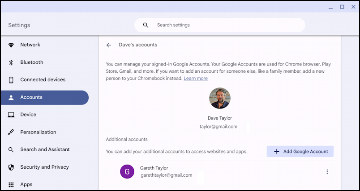Image resolution: width=360 pixels, height=191 pixels.
Task: Open Apps settings section
Action: [x=45, y=184]
